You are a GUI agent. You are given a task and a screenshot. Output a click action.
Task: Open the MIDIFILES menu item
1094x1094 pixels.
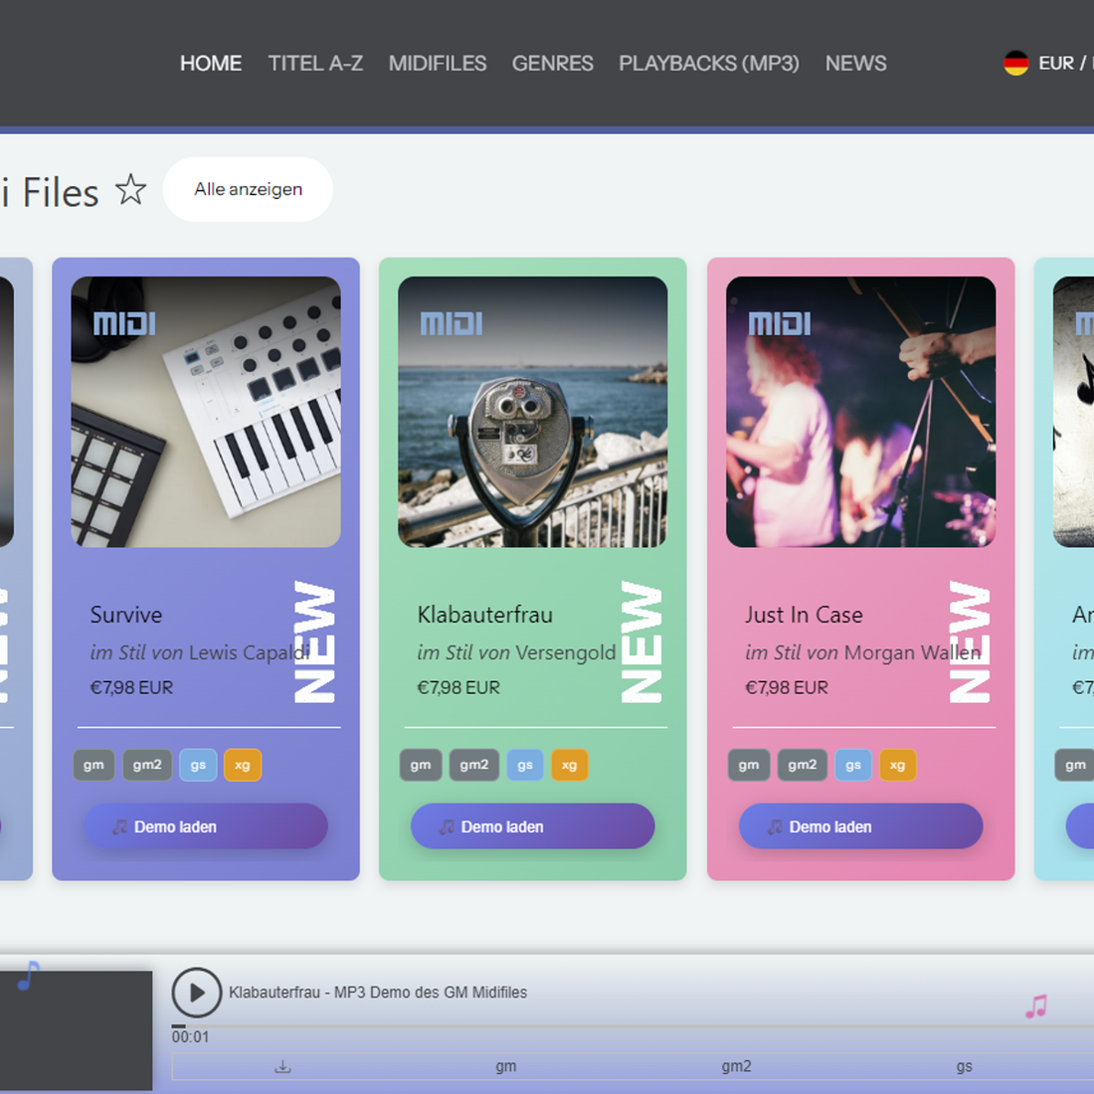[x=438, y=64]
